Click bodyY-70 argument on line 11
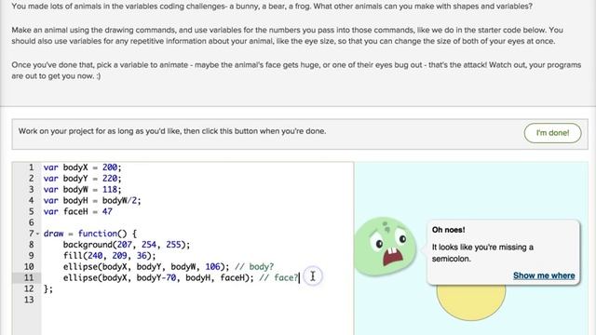This screenshot has height=335, width=596. click(x=156, y=277)
